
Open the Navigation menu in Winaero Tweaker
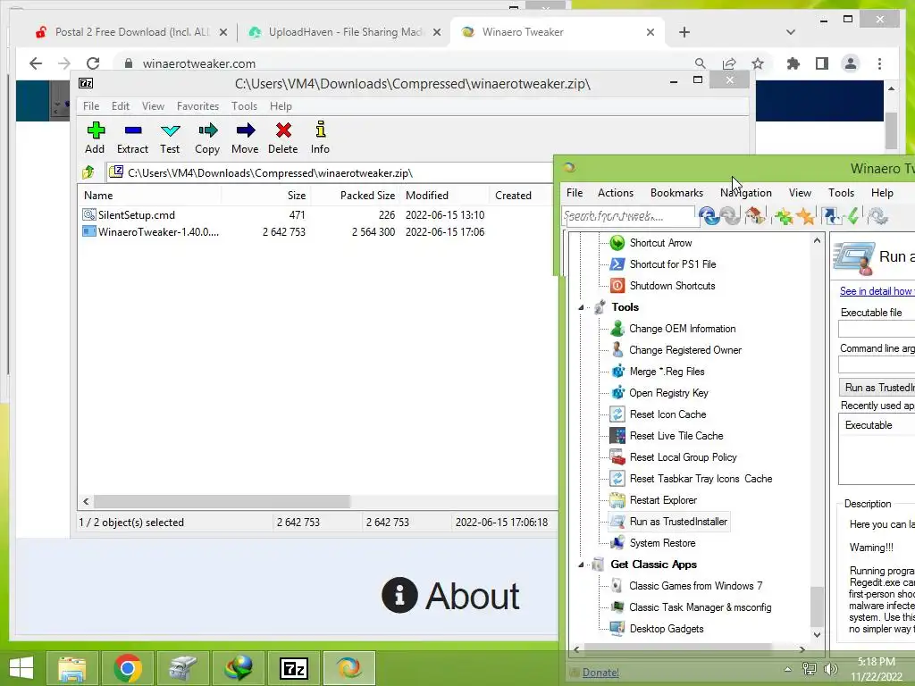pyautogui.click(x=746, y=193)
